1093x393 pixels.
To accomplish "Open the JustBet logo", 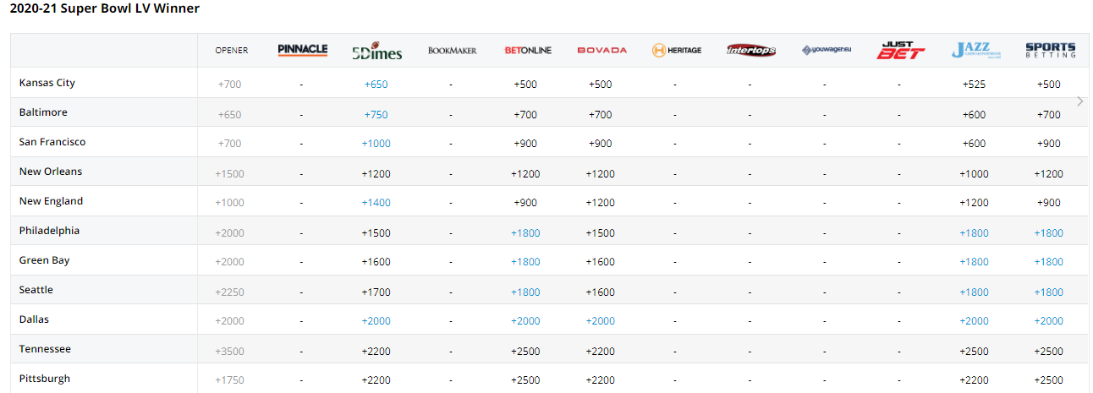I will click(x=900, y=51).
